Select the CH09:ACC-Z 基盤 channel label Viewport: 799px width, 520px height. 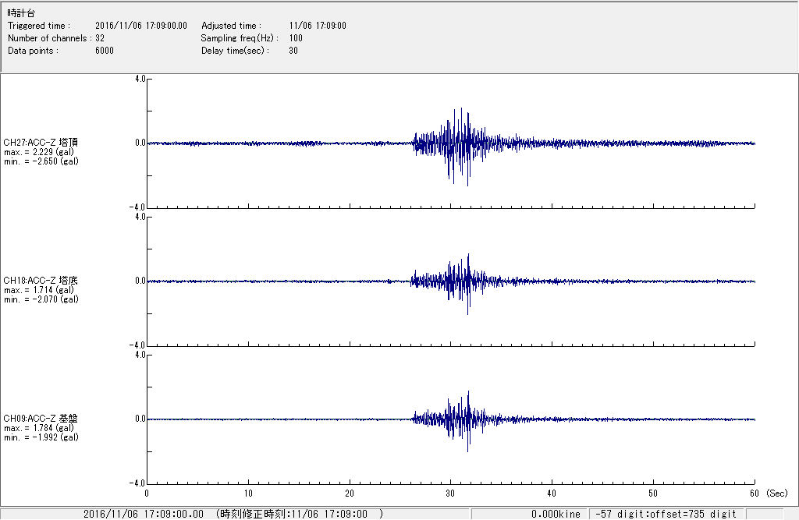coord(41,419)
